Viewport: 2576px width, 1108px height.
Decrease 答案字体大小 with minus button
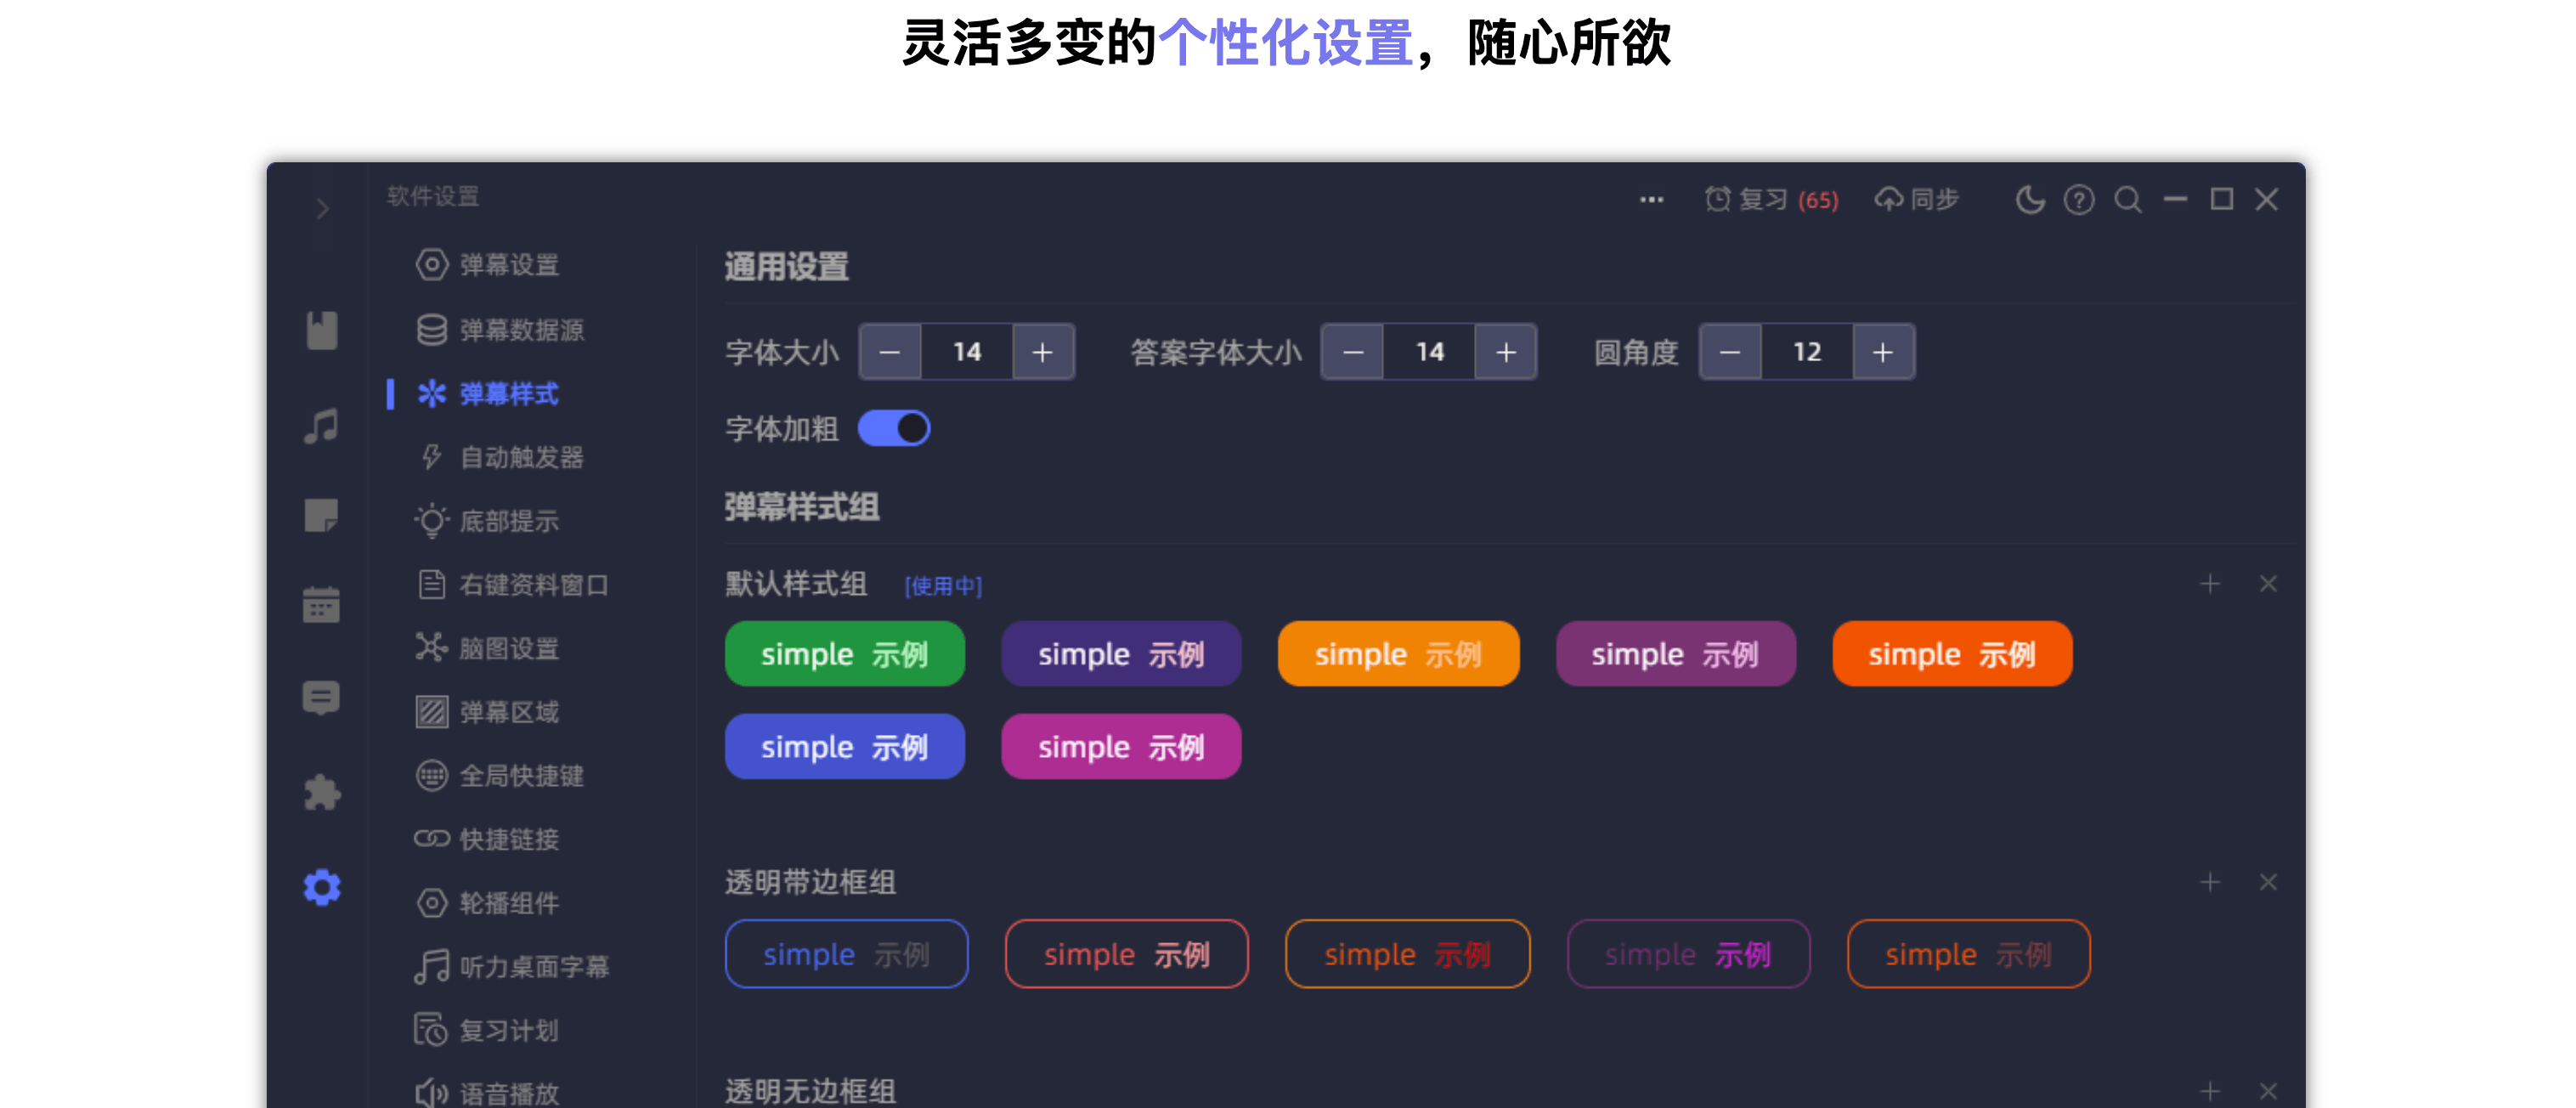pos(1353,352)
